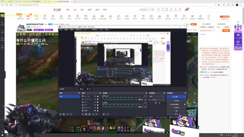Click the browser refresh button
The height and width of the screenshot is (137, 244).
coord(7,5)
